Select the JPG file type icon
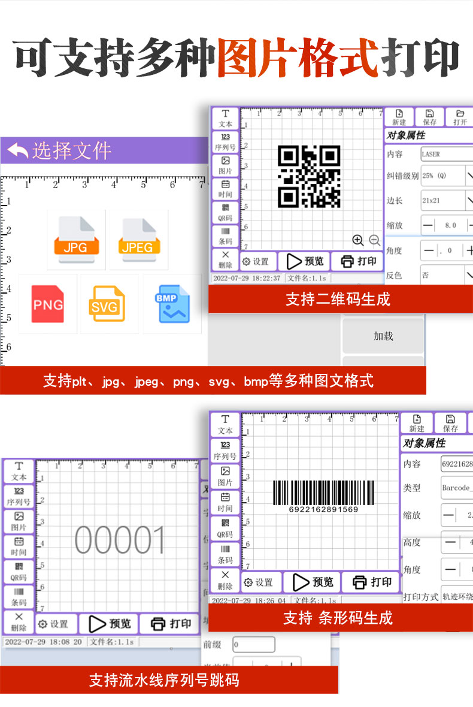This screenshot has height=707, width=473. pos(76,240)
